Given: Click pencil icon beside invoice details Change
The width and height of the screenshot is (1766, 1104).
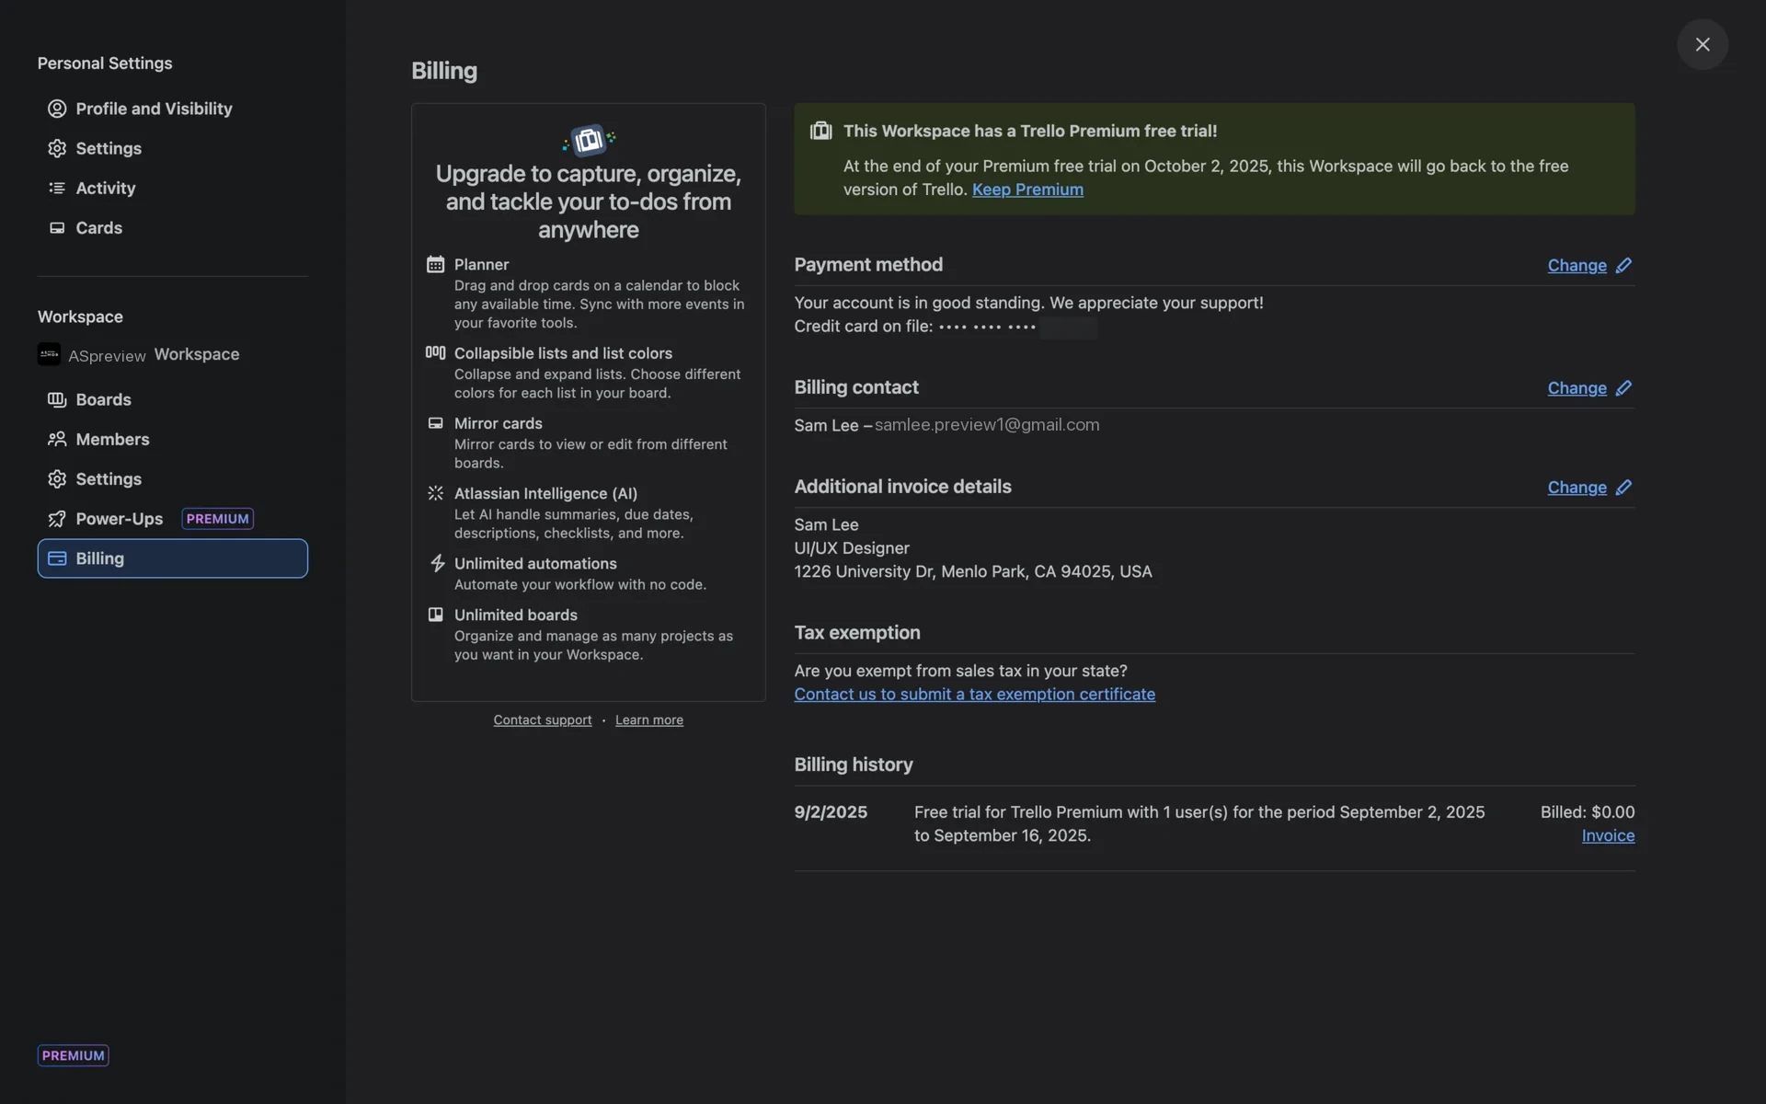Looking at the screenshot, I should coord(1623,488).
